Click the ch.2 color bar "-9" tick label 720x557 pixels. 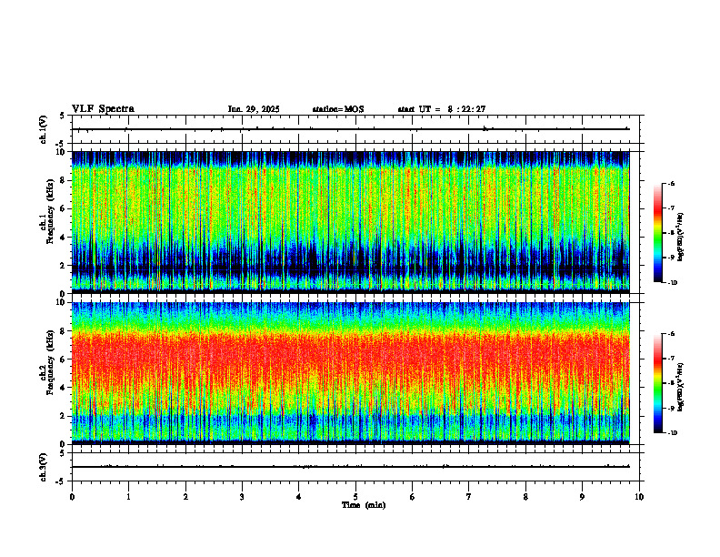tap(671, 408)
